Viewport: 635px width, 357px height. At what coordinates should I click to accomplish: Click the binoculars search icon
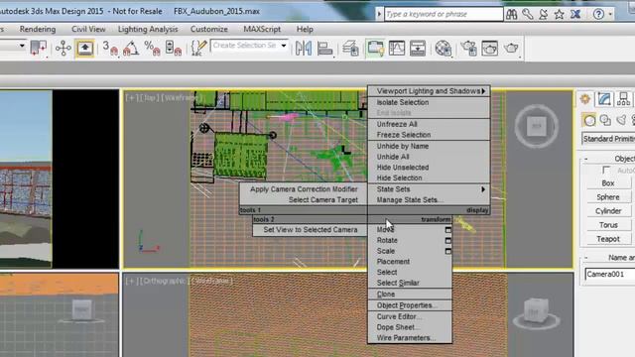click(512, 14)
